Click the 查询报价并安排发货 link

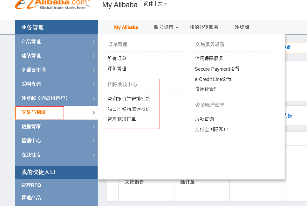click(129, 99)
